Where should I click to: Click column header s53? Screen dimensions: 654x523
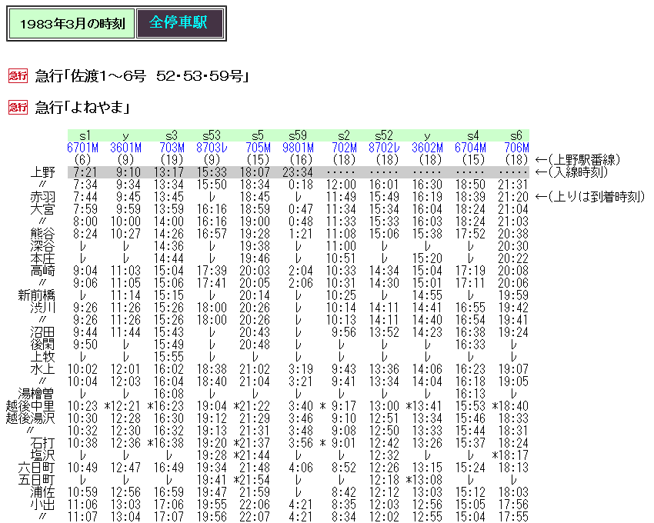pyautogui.click(x=212, y=135)
